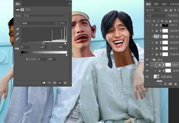
Task: Switch to the 通道 tab
Action: pyautogui.click(x=156, y=4)
